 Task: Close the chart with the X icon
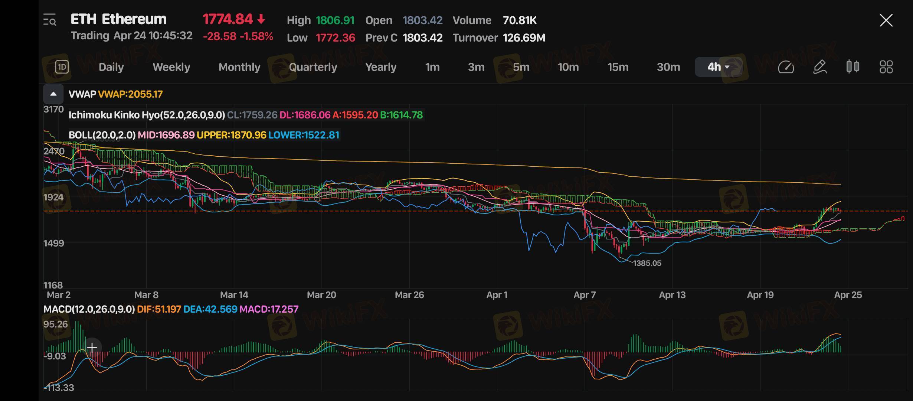886,20
